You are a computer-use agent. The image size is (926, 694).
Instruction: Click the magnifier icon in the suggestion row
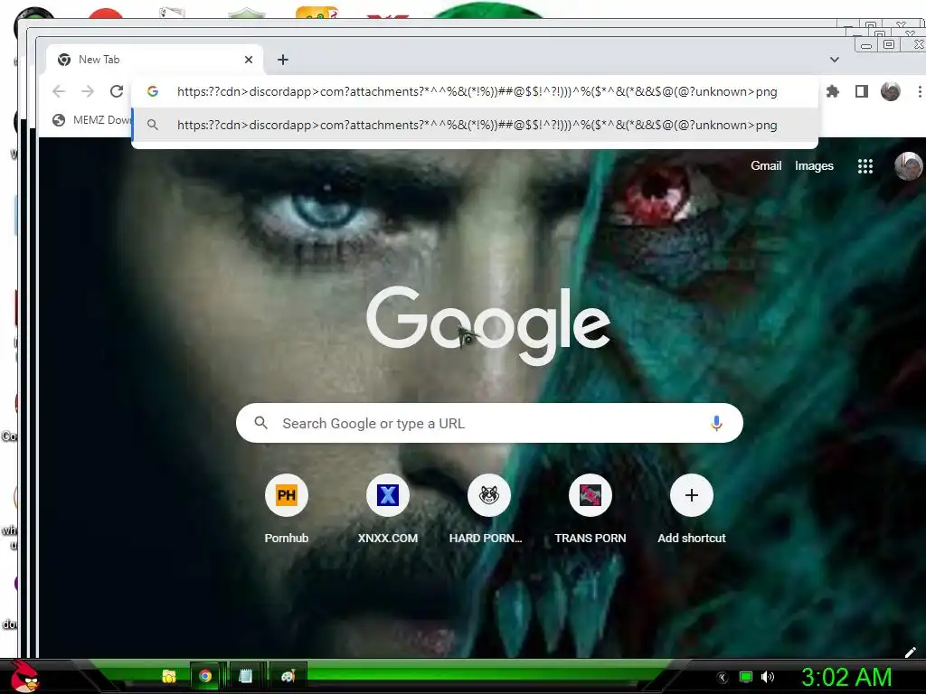tap(152, 125)
